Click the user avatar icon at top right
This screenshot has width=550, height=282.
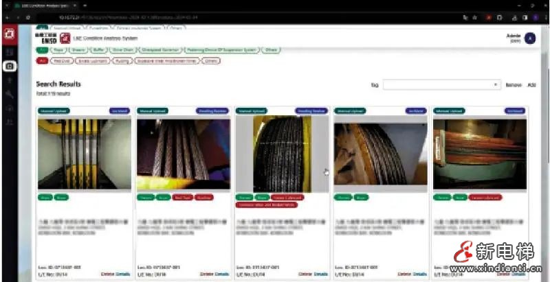[529, 38]
